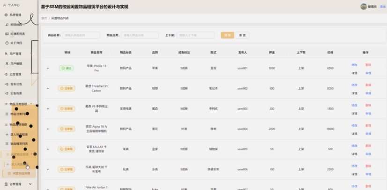Click the 已审核 tag on the 戴森 V8 row

pos(67,109)
